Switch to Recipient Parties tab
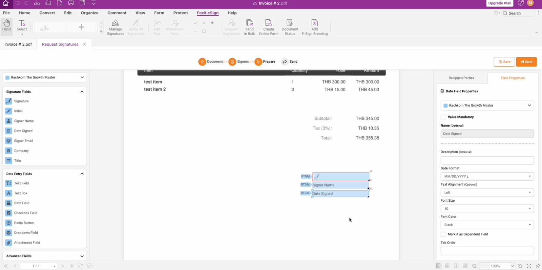This screenshot has height=270, width=542. 461,78
